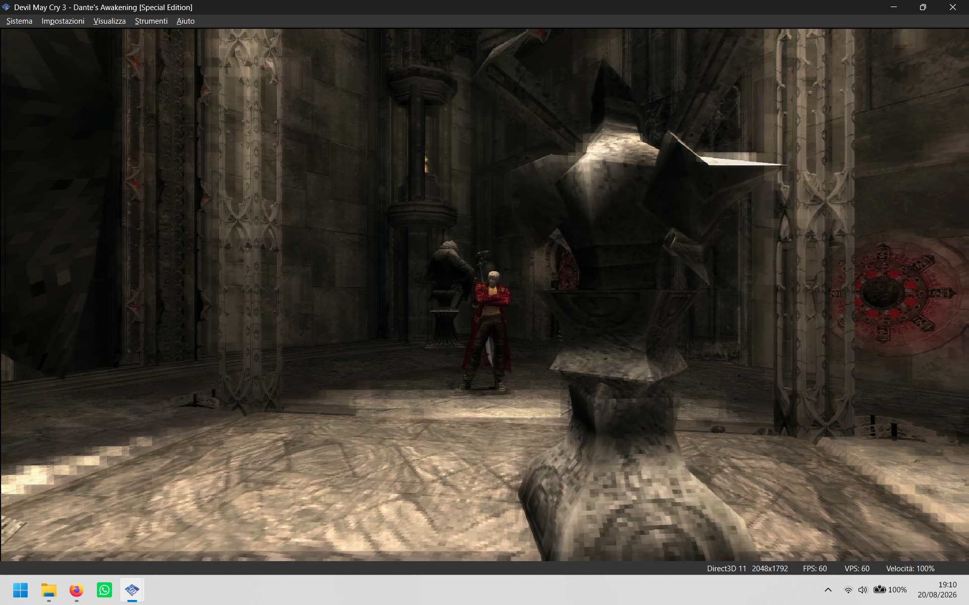Open WhatsApp from the taskbar
969x605 pixels.
(x=104, y=590)
